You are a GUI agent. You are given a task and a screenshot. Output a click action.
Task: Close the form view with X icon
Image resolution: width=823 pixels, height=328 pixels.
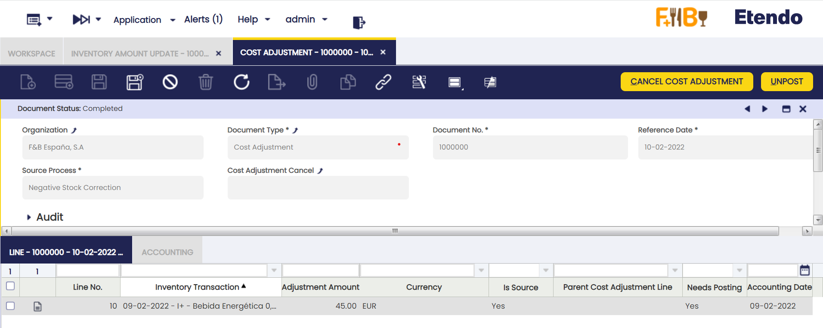[x=803, y=109]
